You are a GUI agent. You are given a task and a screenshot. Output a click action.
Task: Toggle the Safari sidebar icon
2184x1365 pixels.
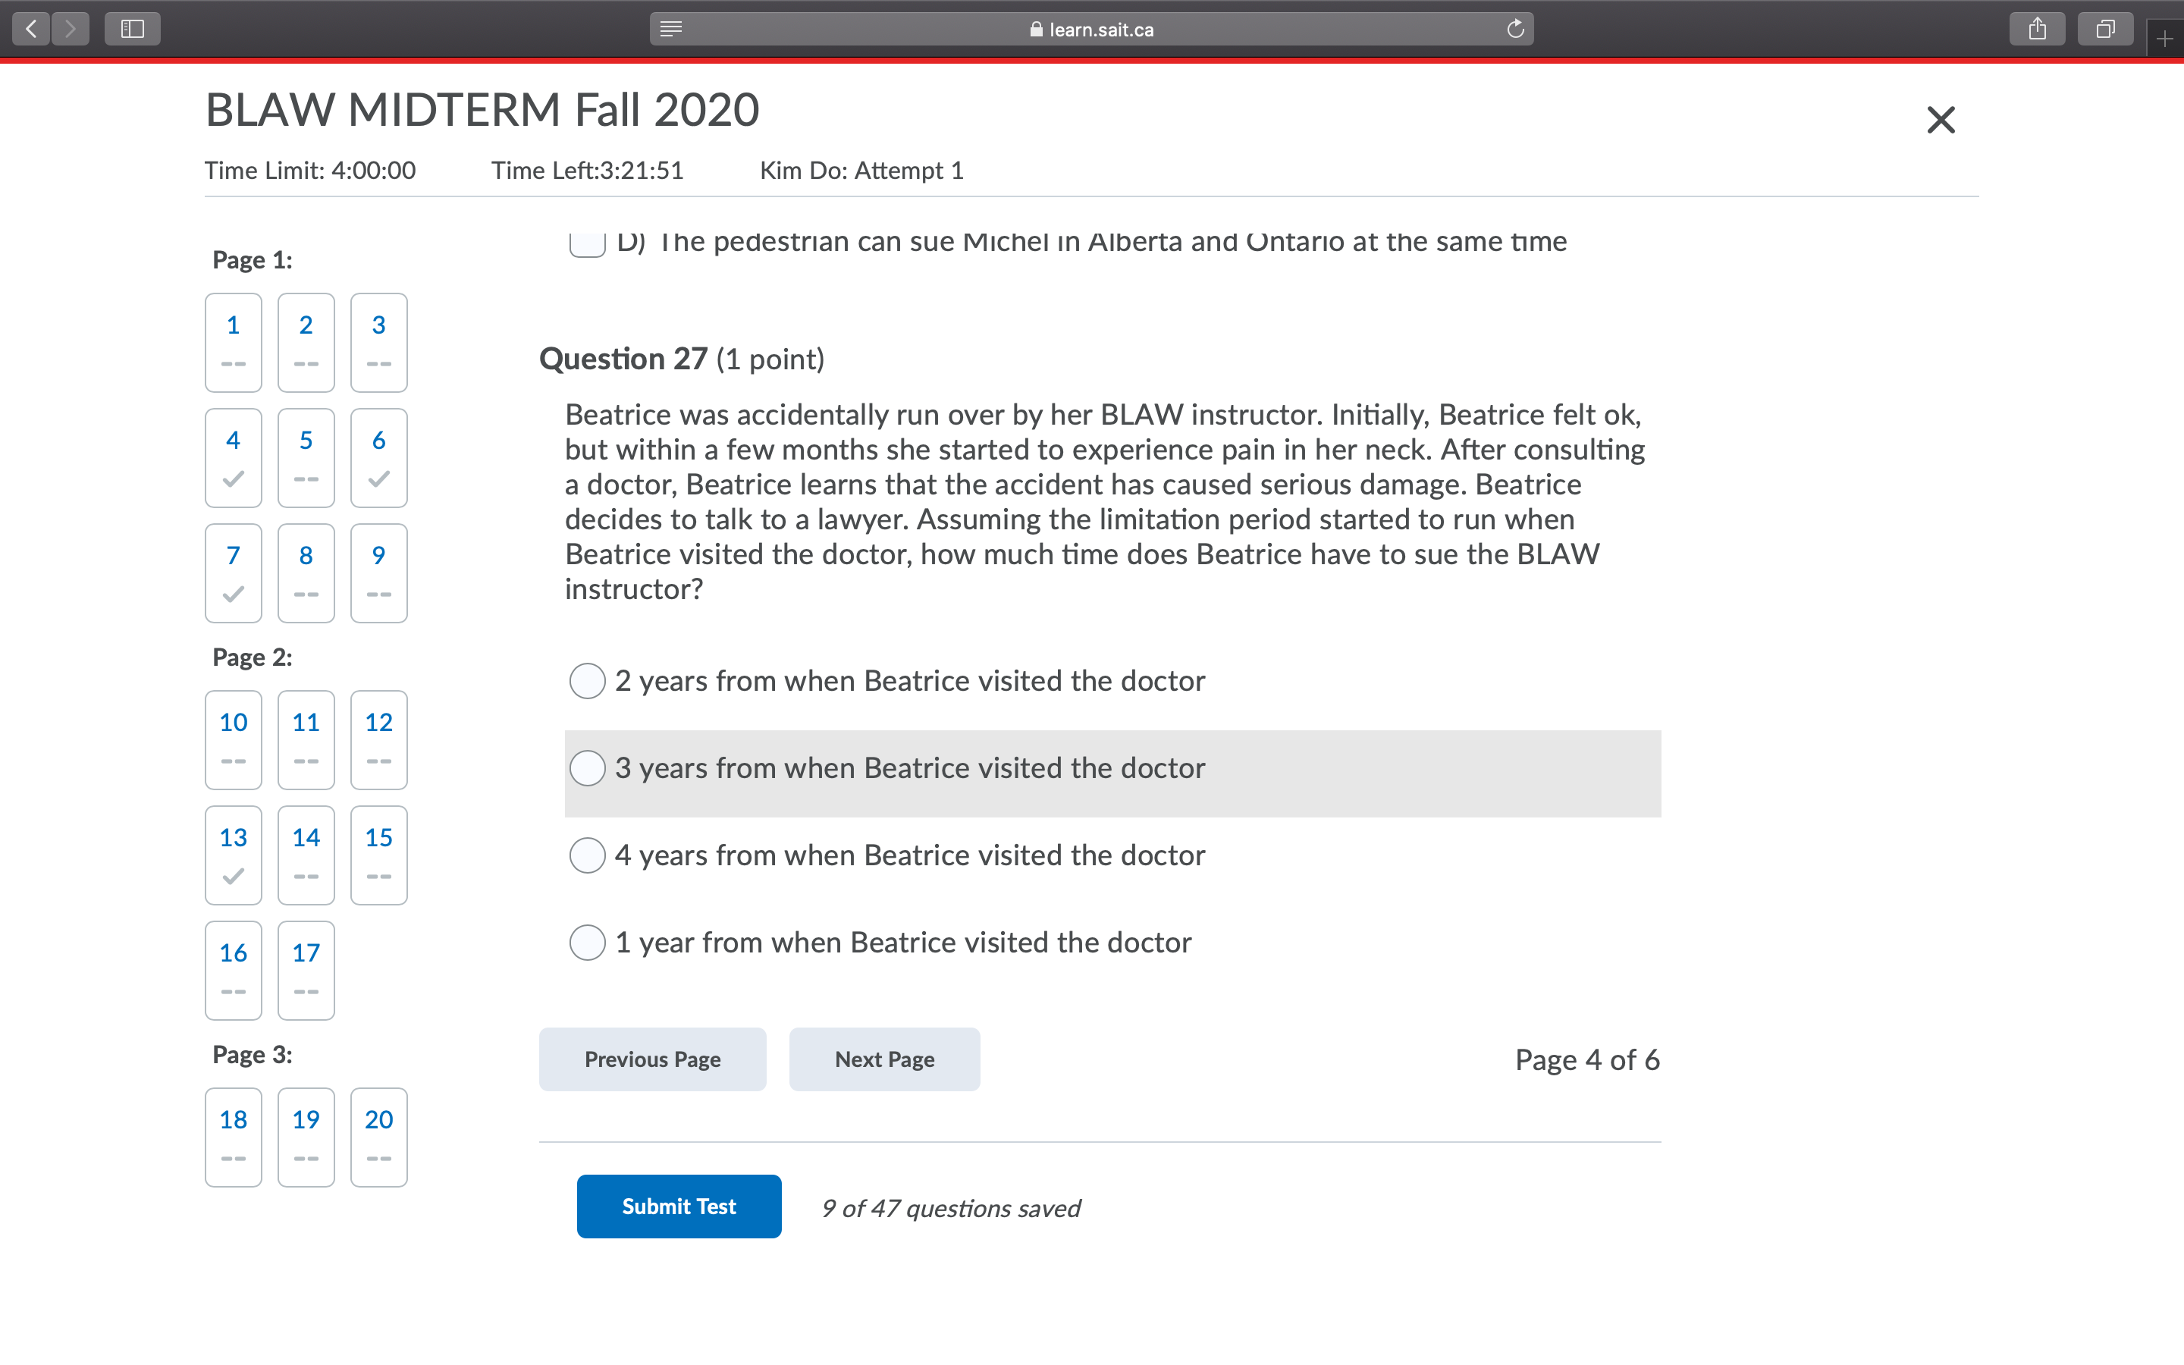click(133, 29)
